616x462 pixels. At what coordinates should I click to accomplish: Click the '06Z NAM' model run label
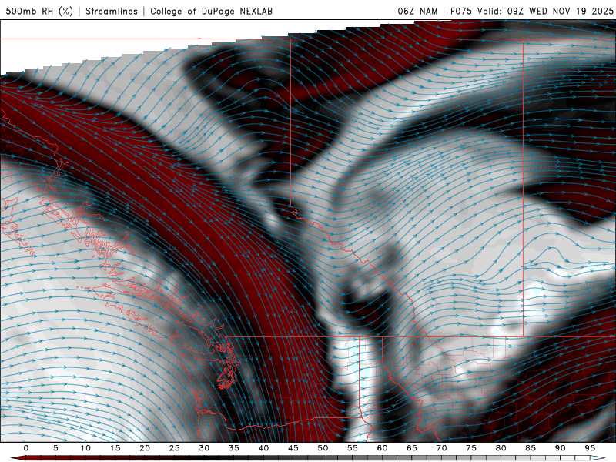(417, 11)
